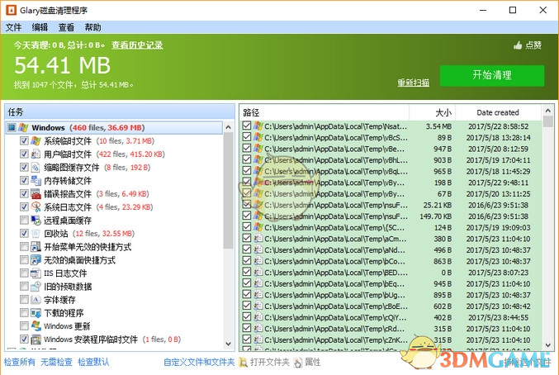Open the 文件 menu
This screenshot has width=559, height=375.
pos(14,27)
